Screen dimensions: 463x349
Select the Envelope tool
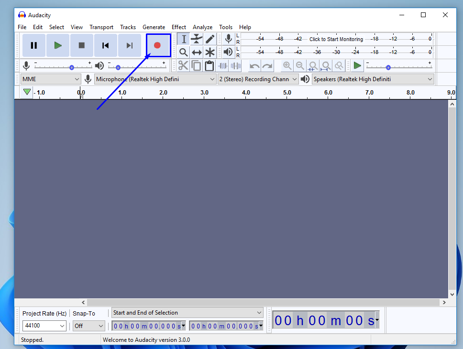pos(196,39)
